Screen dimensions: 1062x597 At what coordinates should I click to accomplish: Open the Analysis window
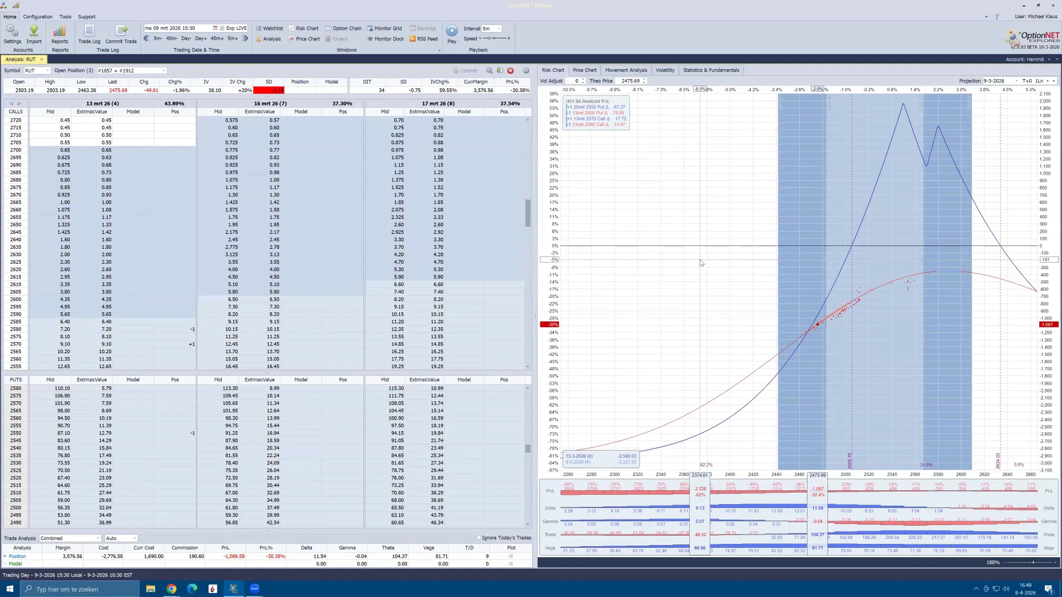(268, 39)
